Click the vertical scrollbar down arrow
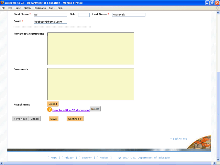This screenshot has width=220, height=165. (218, 159)
